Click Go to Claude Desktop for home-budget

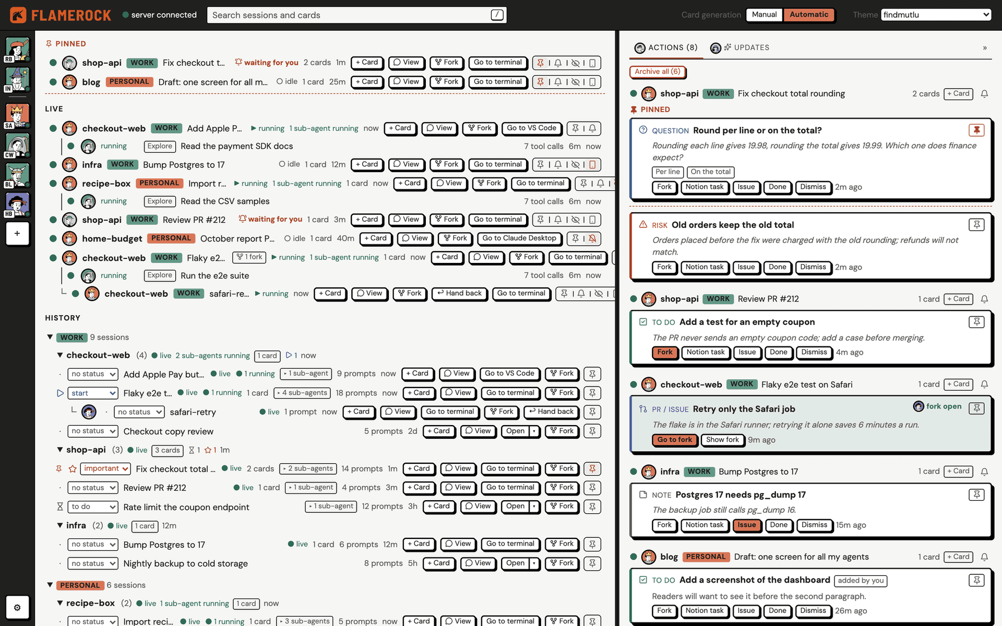pos(519,238)
